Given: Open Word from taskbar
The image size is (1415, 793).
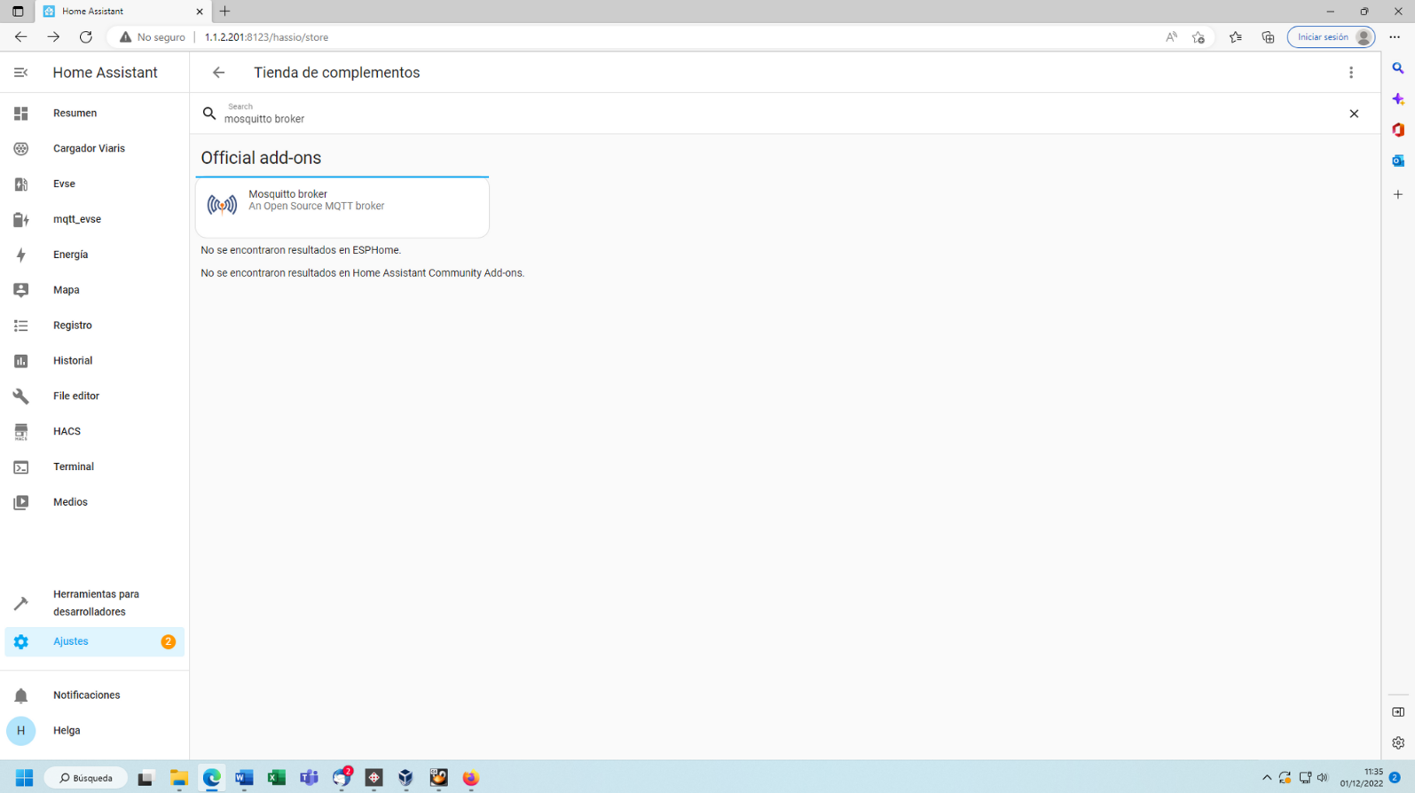Looking at the screenshot, I should [244, 778].
